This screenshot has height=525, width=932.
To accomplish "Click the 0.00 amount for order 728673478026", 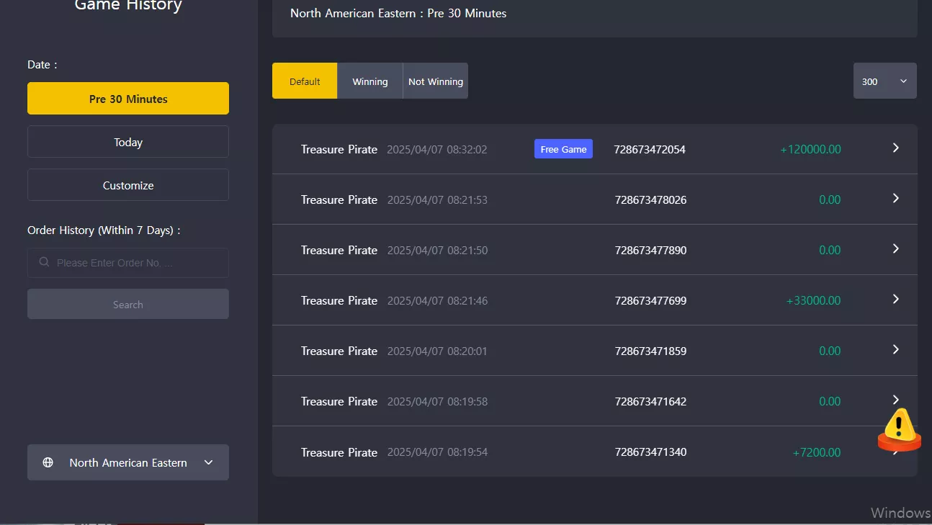I will click(x=830, y=200).
